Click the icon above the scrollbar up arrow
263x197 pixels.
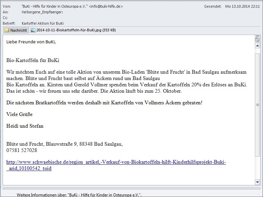[x=257, y=39]
